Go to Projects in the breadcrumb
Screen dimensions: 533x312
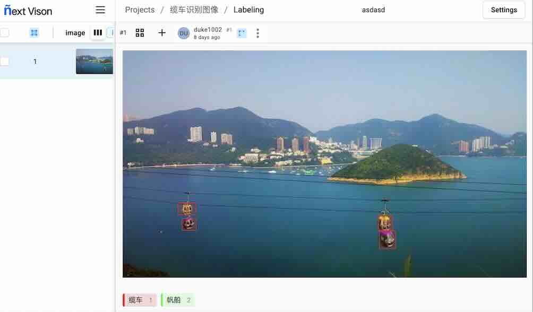(140, 10)
